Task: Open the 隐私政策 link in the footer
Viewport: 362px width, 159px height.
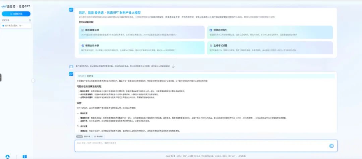Action: [242, 156]
